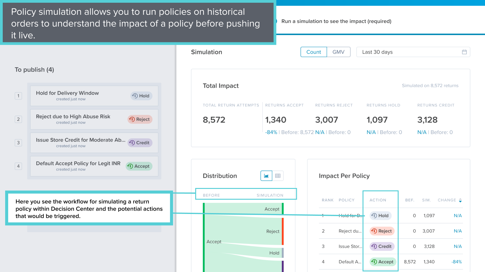Image resolution: width=485 pixels, height=272 pixels.
Task: Select the Hold badge in Impact Per Policy
Action: (380, 215)
